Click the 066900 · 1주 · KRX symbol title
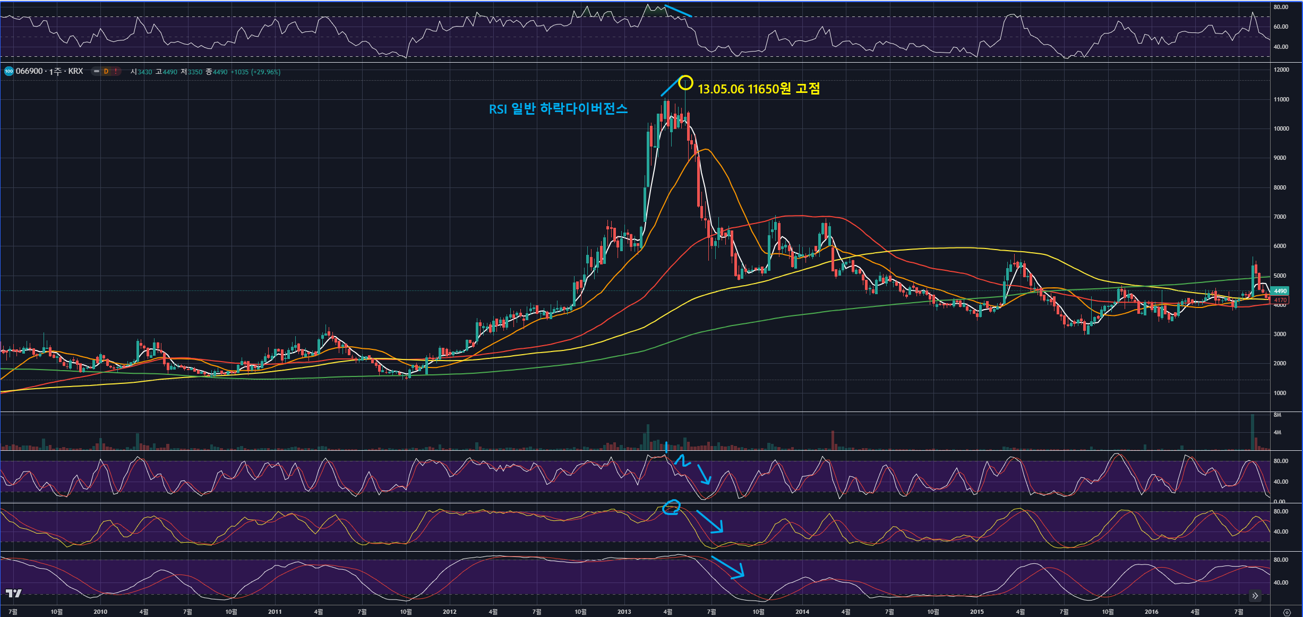This screenshot has height=617, width=1303. click(x=49, y=71)
